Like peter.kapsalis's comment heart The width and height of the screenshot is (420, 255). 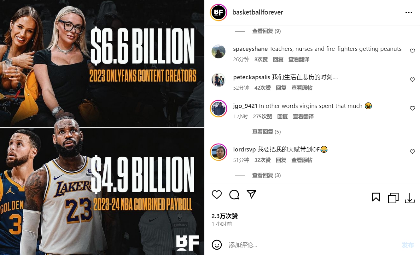coord(412,80)
